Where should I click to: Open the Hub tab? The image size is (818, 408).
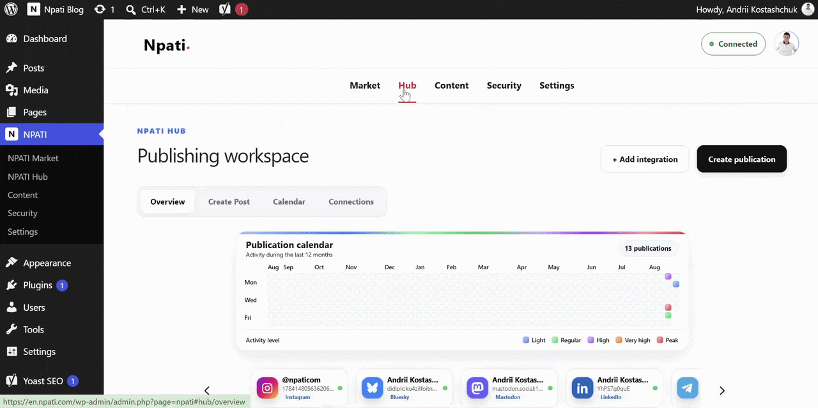click(x=407, y=86)
